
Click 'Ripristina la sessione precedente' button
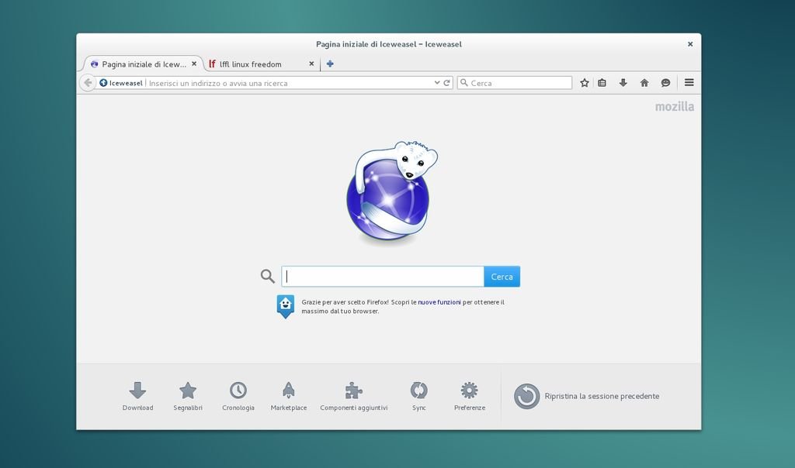(587, 396)
